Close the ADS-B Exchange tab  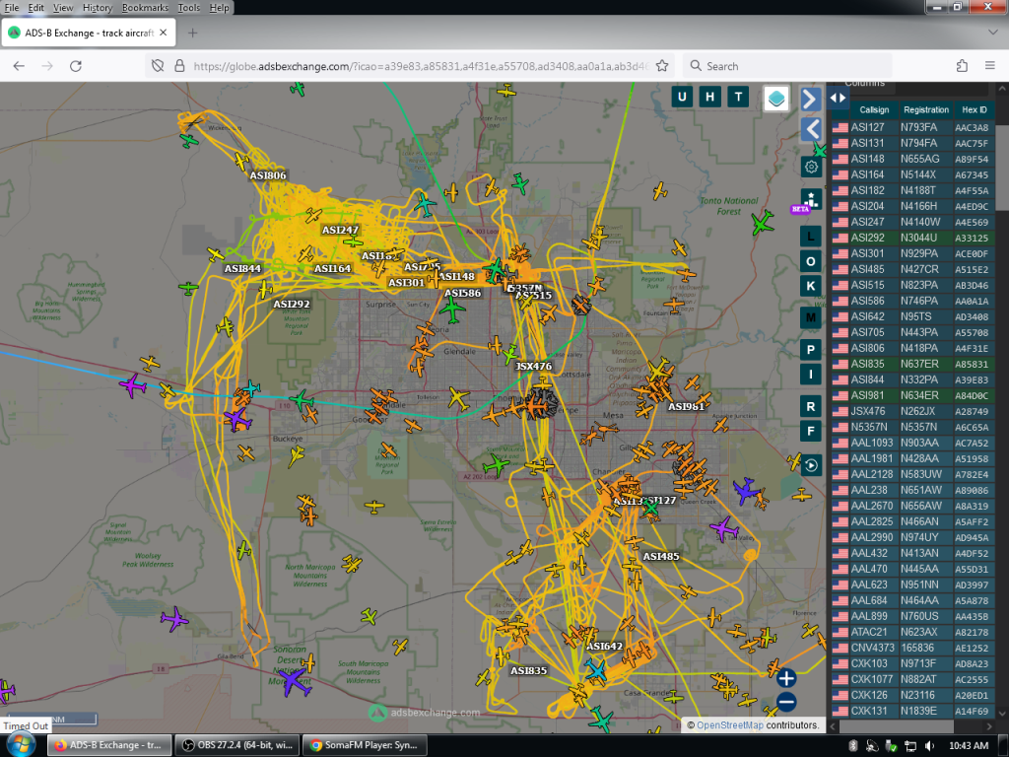163,33
